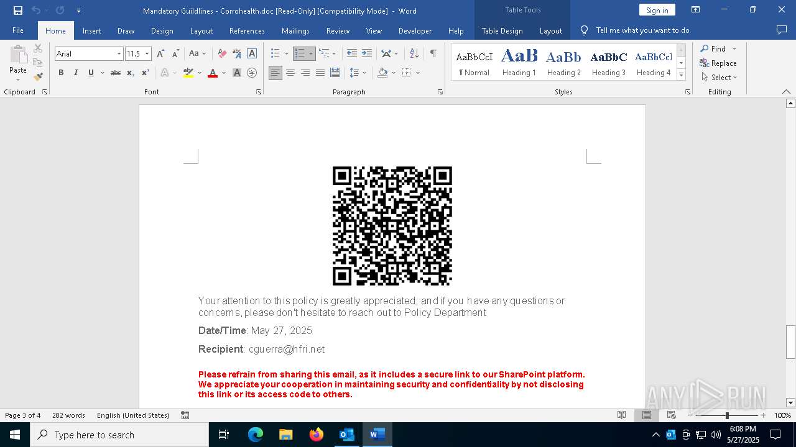Open the Table Design tab

coord(502,30)
